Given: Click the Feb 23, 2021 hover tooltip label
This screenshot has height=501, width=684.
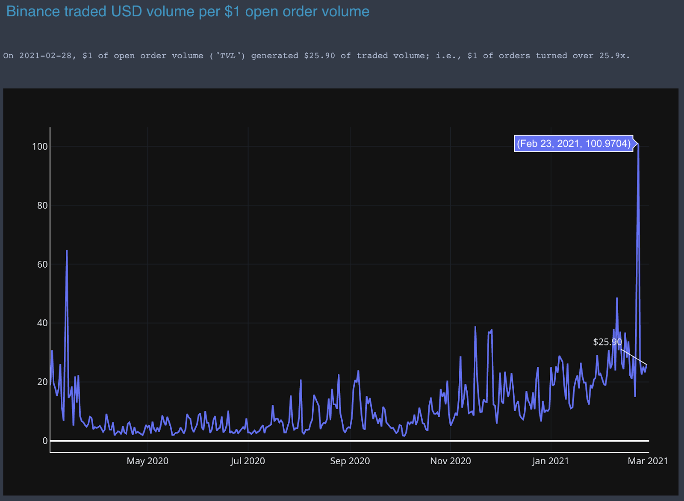Looking at the screenshot, I should tap(573, 144).
